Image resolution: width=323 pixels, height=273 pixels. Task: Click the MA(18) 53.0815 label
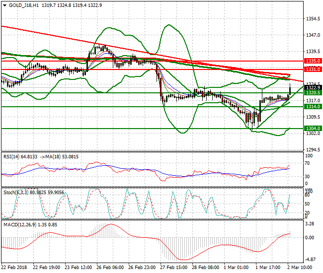pos(62,157)
